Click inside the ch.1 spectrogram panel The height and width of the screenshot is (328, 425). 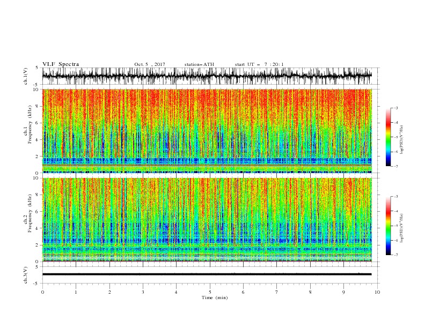tap(207, 131)
